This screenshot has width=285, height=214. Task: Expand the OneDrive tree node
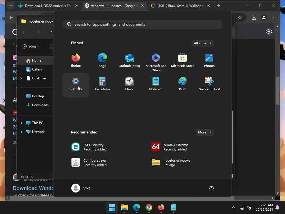(x=21, y=78)
